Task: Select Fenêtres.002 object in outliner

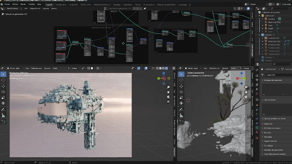Action: point(274,38)
